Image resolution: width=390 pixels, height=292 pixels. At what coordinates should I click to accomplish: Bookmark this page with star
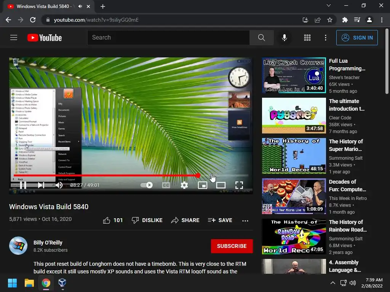tap(330, 20)
